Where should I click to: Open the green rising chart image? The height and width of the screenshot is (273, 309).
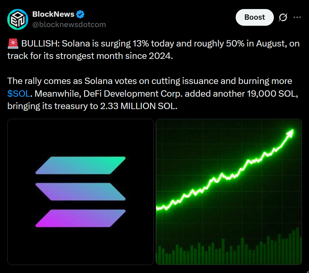pos(229,192)
